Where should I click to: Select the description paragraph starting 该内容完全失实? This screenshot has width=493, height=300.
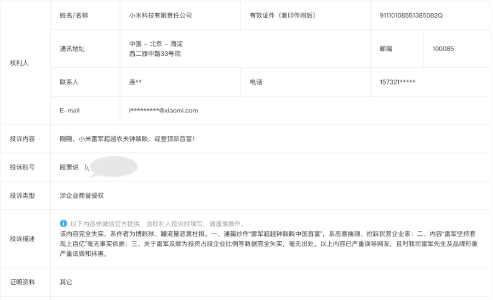(x=269, y=244)
